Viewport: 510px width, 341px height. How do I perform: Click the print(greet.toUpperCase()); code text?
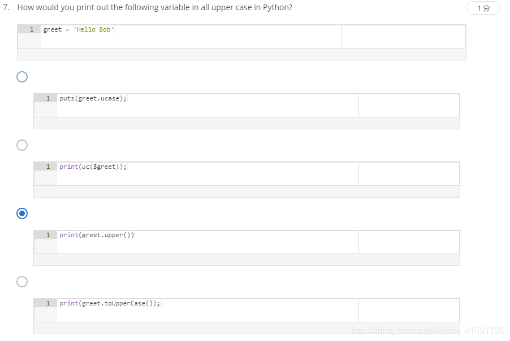pyautogui.click(x=109, y=303)
